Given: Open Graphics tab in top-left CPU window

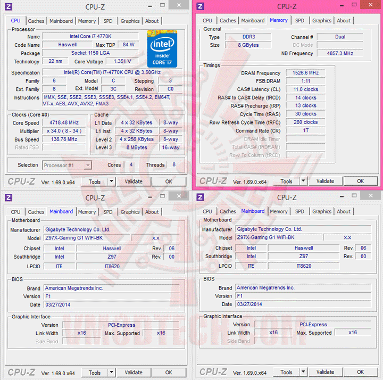Looking at the screenshot, I should (130, 21).
